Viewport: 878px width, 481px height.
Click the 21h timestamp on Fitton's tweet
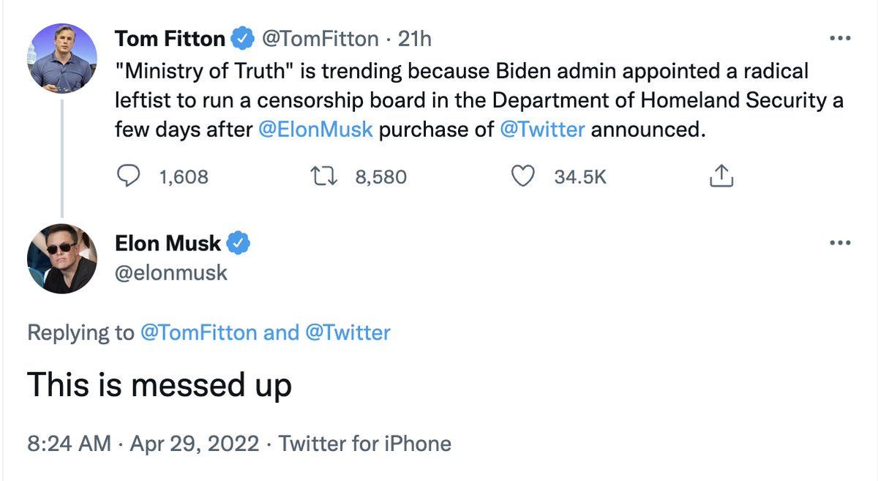click(x=415, y=38)
